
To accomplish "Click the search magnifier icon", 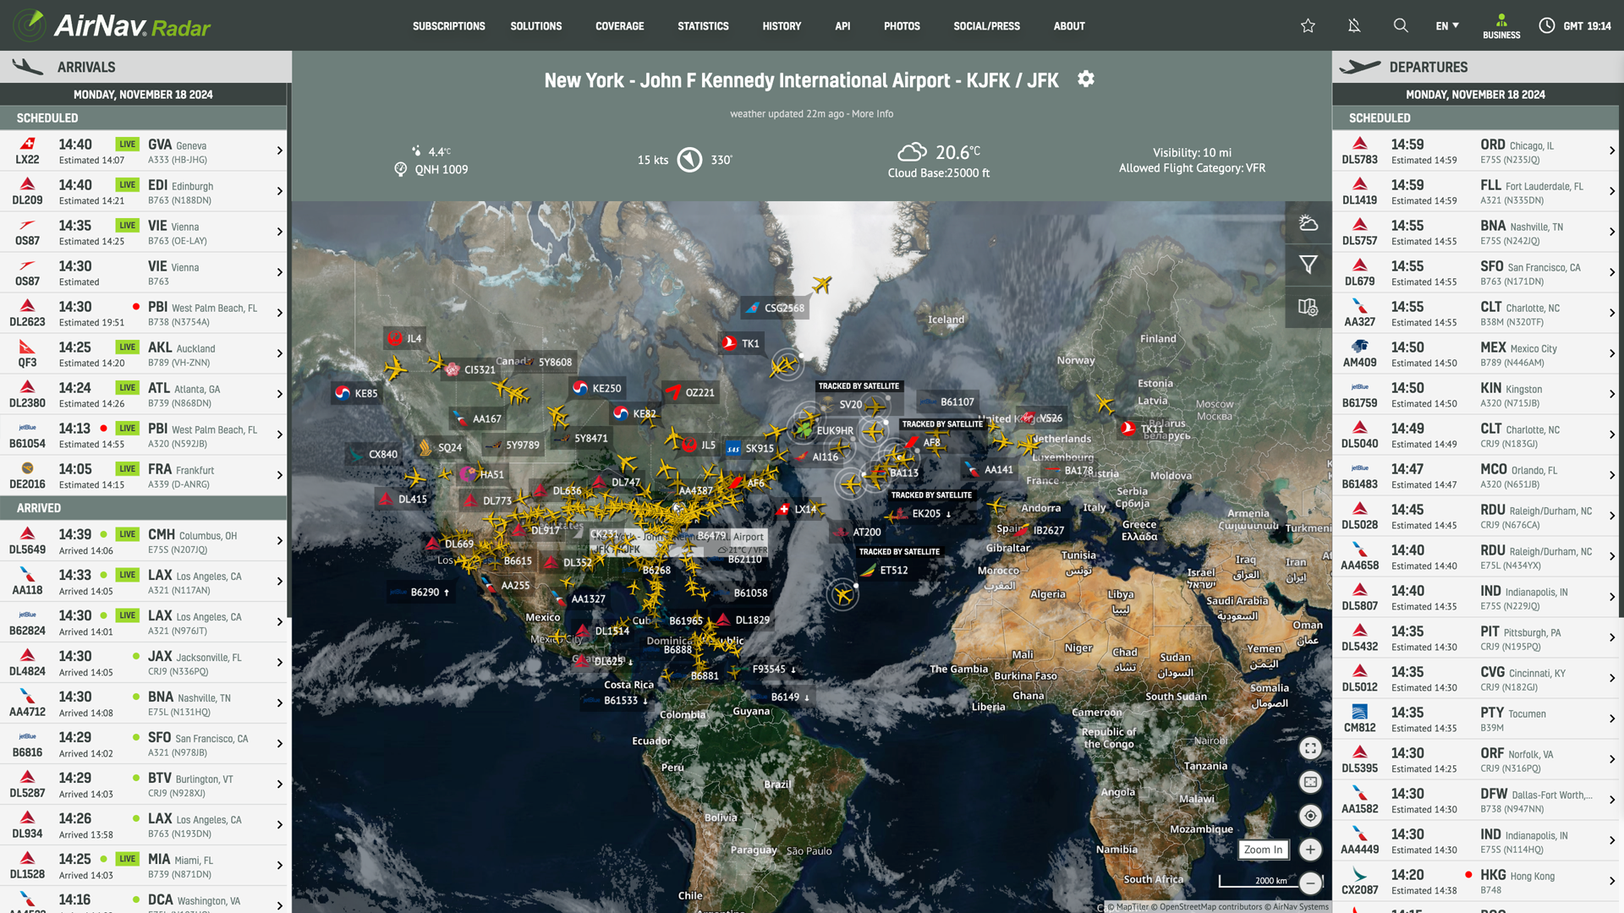I will [1401, 26].
